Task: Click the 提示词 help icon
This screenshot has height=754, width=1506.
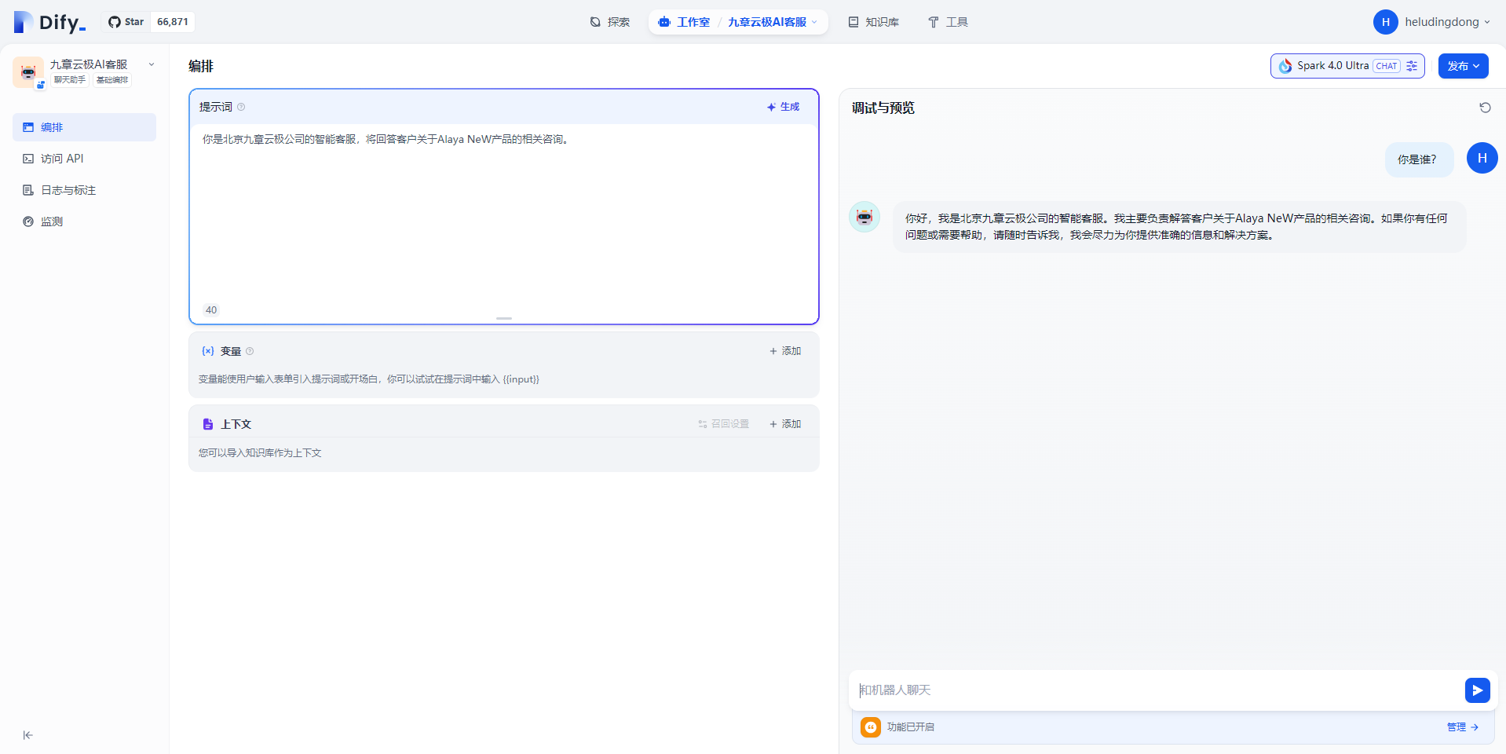Action: coord(241,107)
